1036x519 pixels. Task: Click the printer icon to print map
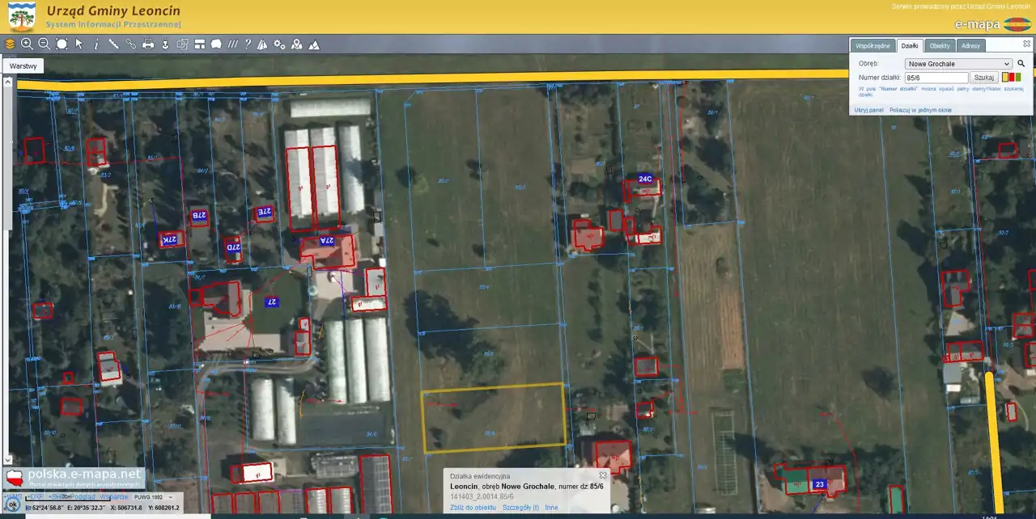pyautogui.click(x=148, y=44)
